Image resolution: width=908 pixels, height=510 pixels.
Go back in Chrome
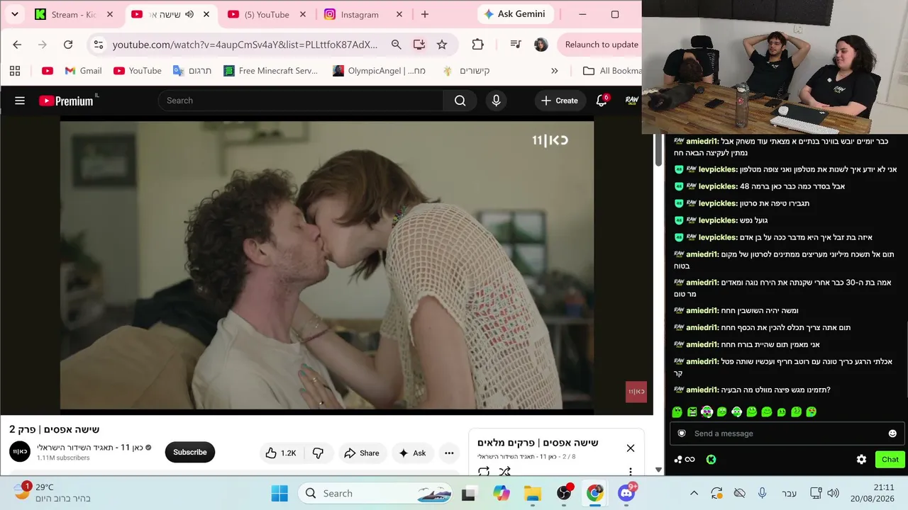(17, 45)
